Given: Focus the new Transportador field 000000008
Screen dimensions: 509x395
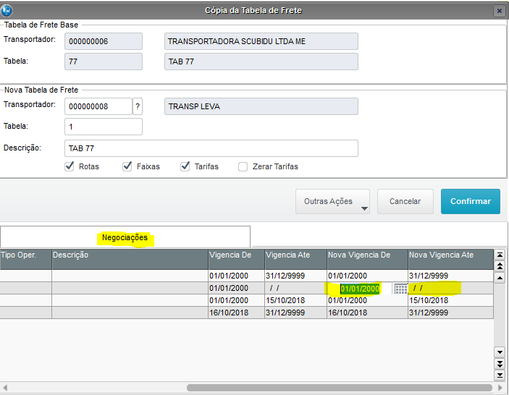Looking at the screenshot, I should coord(98,106).
